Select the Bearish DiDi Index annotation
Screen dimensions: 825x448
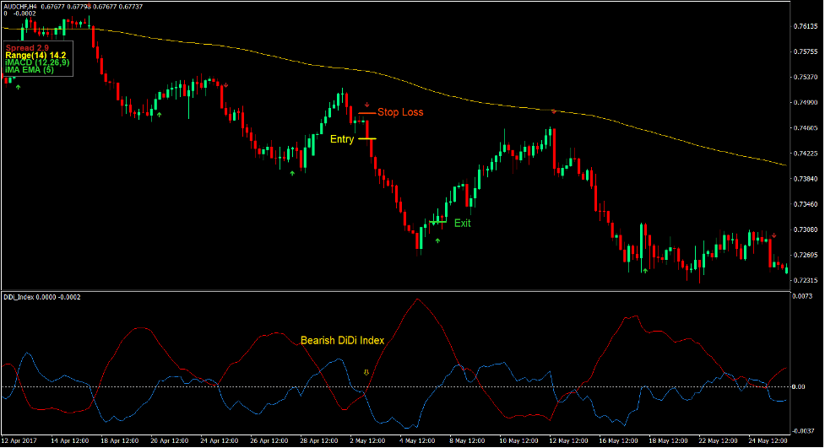[342, 341]
